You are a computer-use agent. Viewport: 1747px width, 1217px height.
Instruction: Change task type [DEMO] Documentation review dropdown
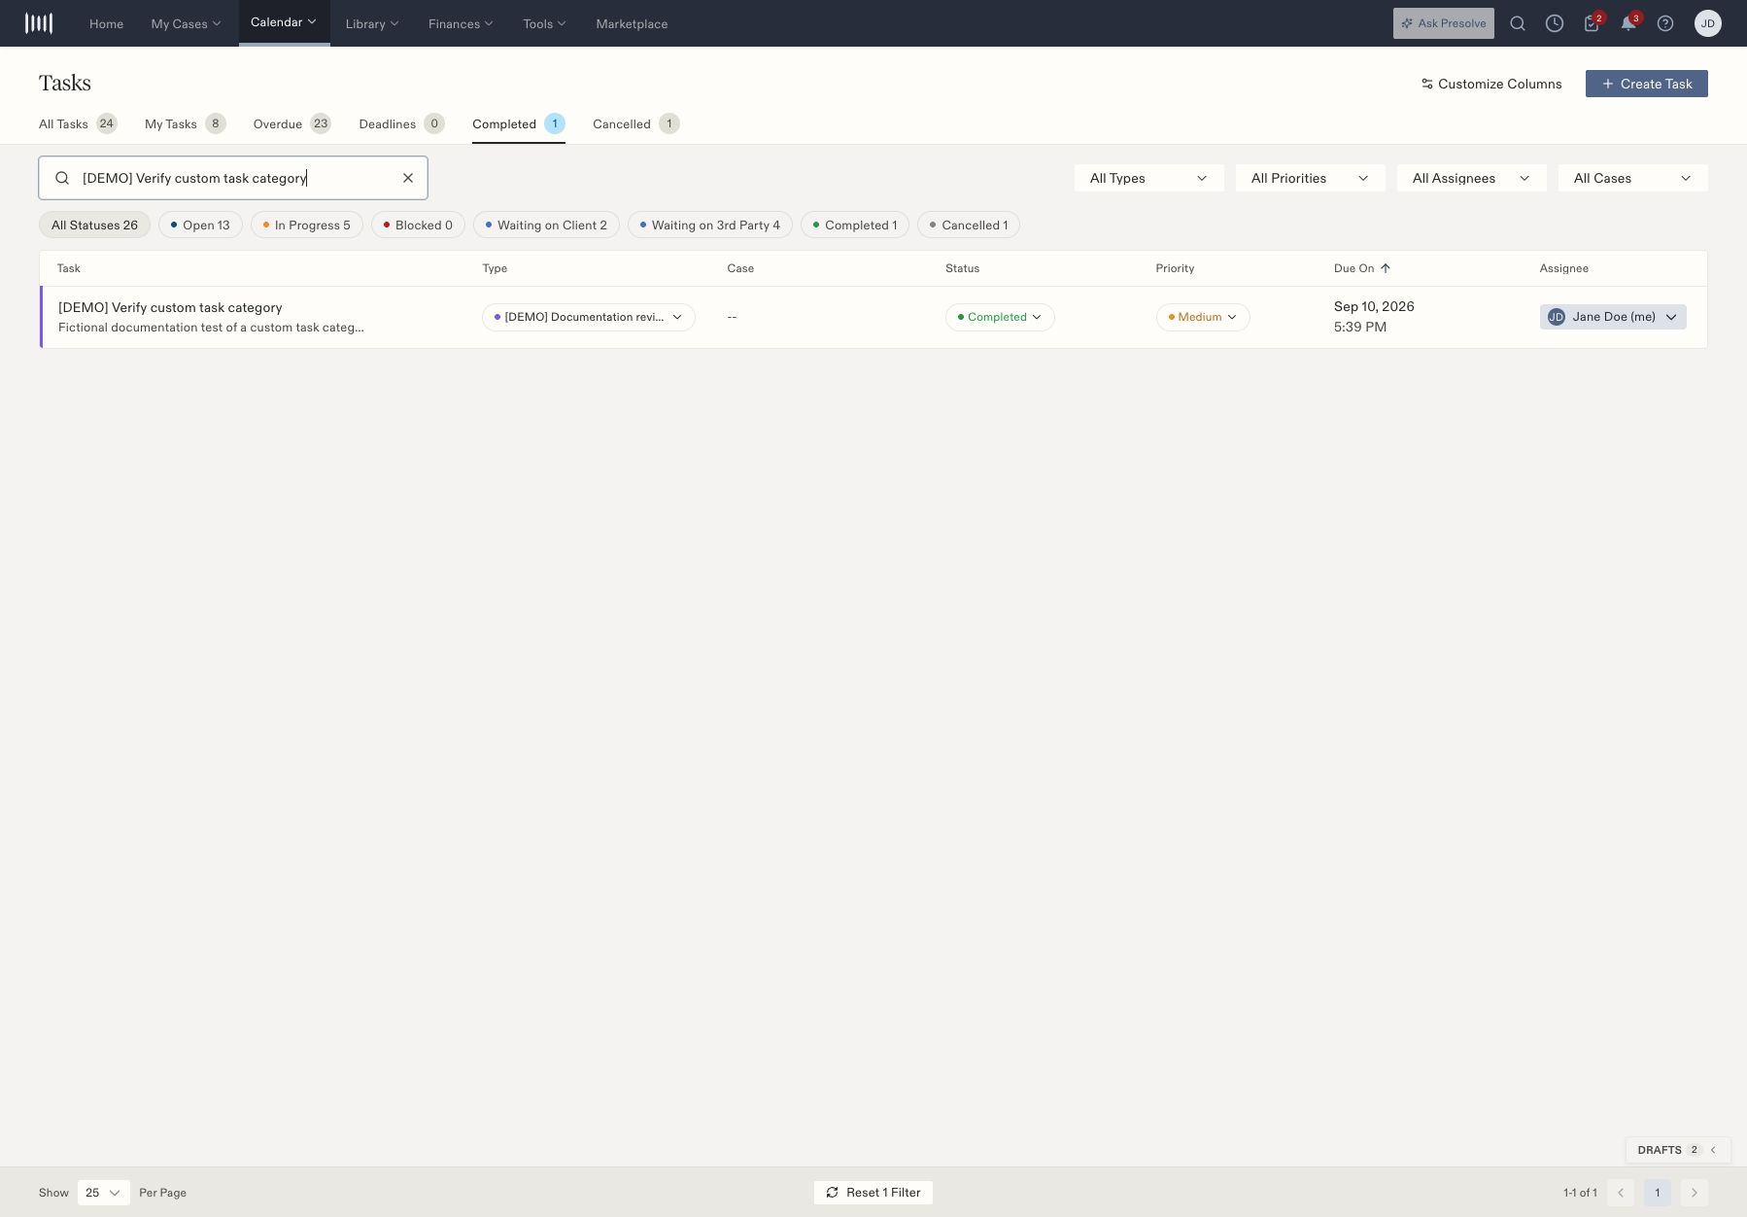coord(589,317)
